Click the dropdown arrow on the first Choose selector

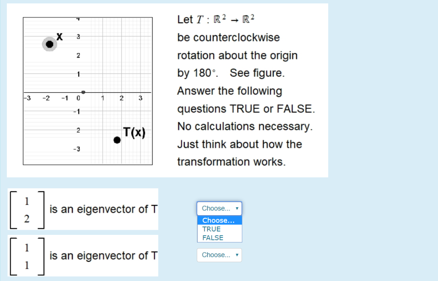[237, 208]
